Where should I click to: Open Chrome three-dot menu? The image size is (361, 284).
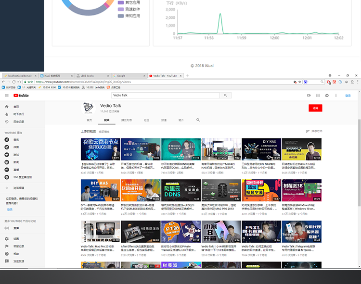click(358, 82)
